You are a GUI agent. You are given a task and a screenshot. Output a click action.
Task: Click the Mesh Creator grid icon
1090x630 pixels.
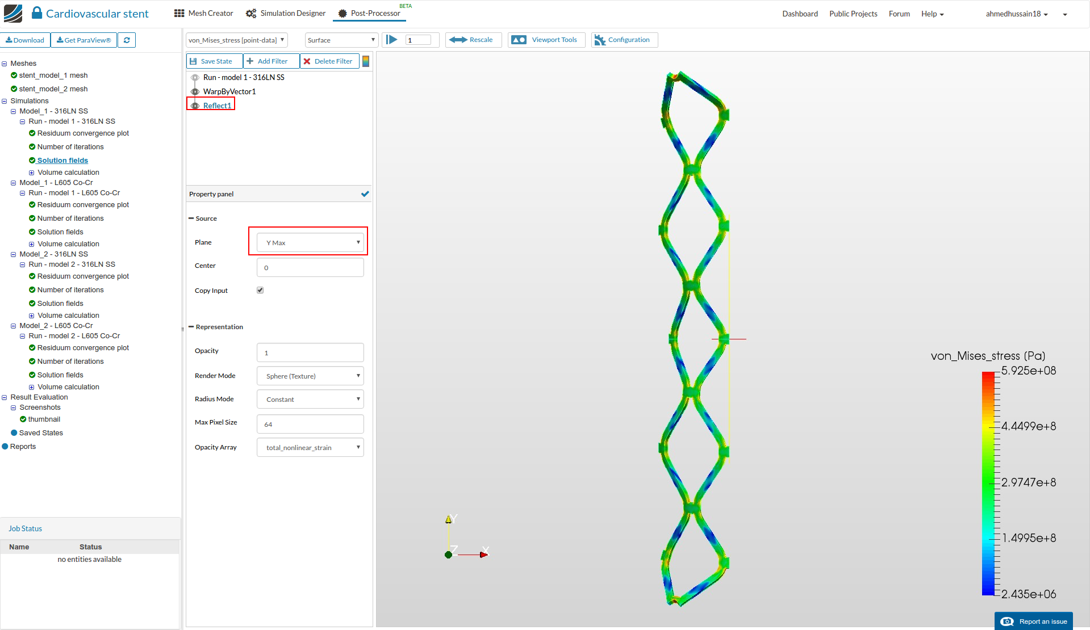pyautogui.click(x=179, y=13)
